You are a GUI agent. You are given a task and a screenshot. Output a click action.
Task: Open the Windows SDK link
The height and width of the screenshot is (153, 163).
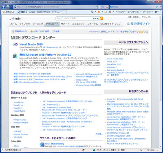(x=81, y=80)
